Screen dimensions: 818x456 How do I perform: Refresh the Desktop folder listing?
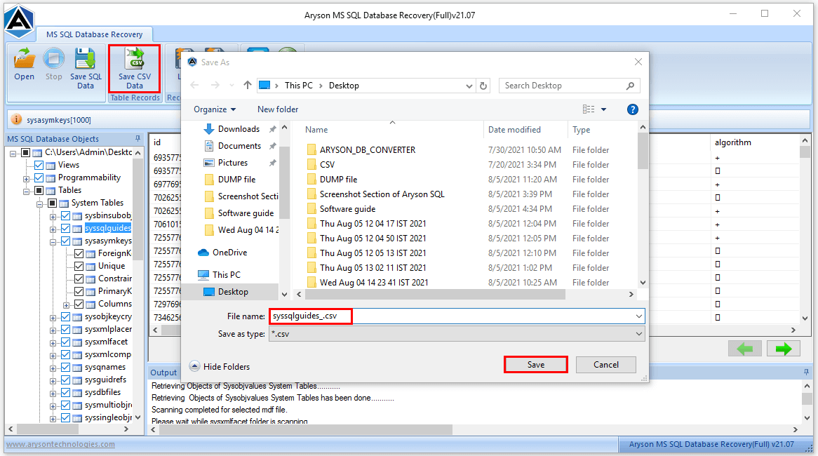point(483,86)
